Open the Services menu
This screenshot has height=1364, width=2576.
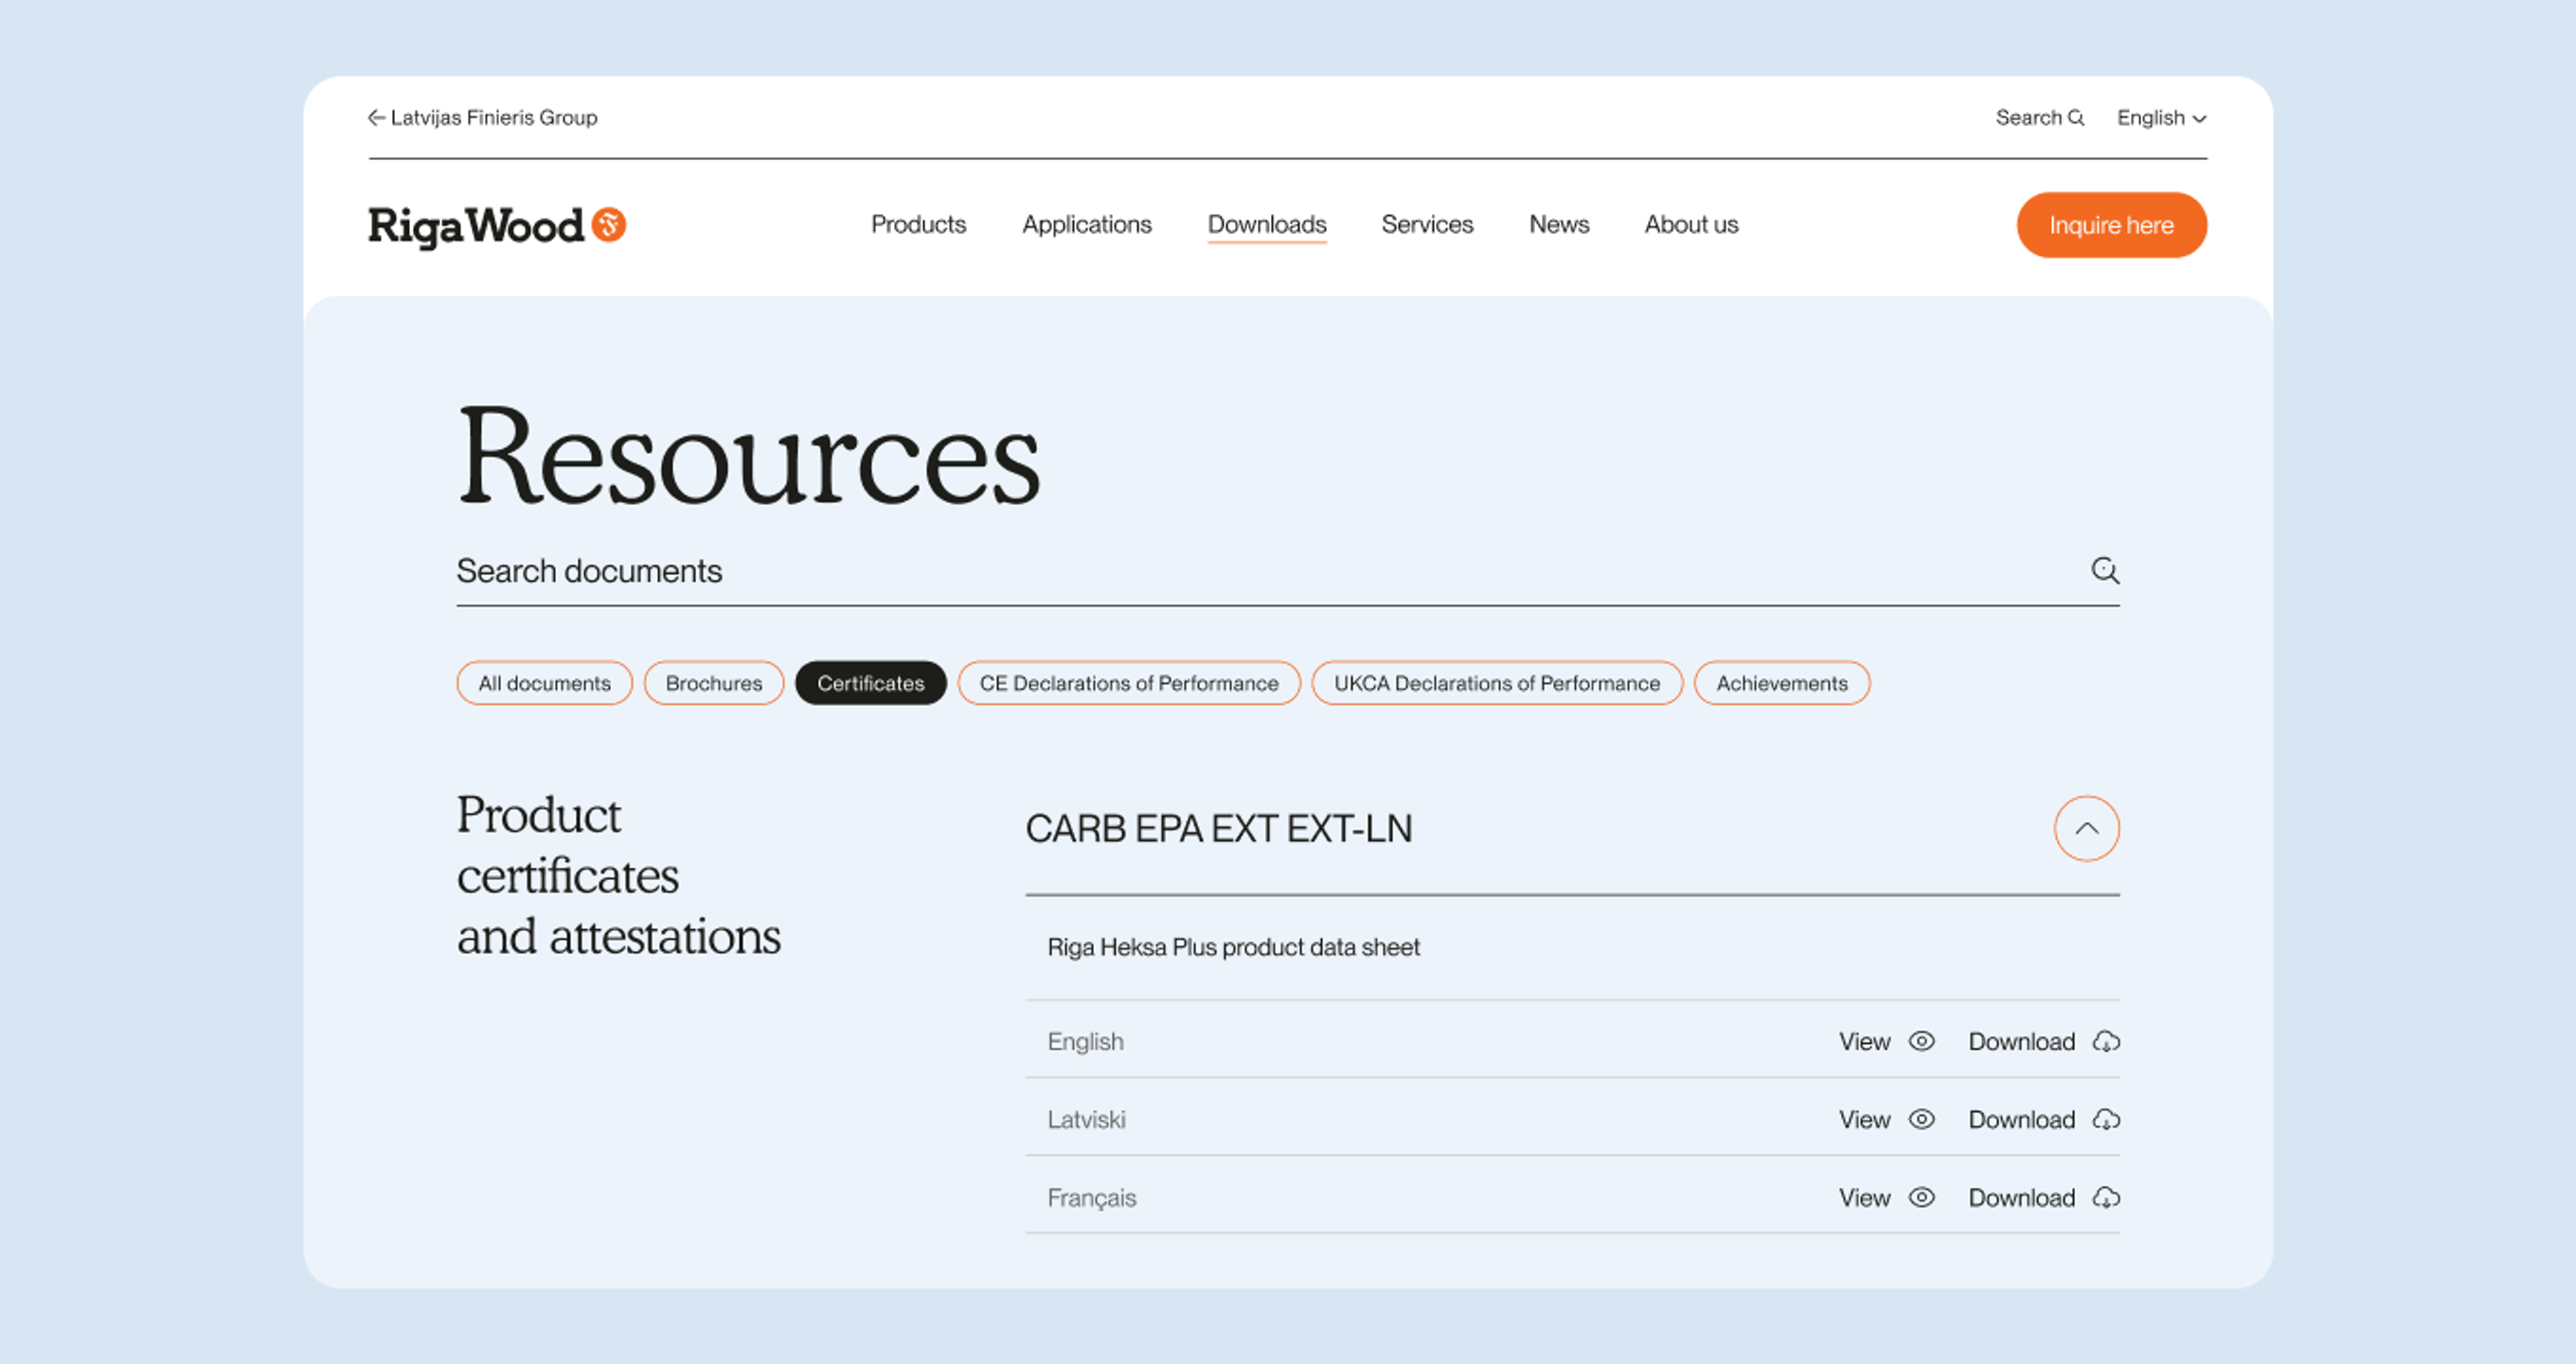click(1427, 224)
